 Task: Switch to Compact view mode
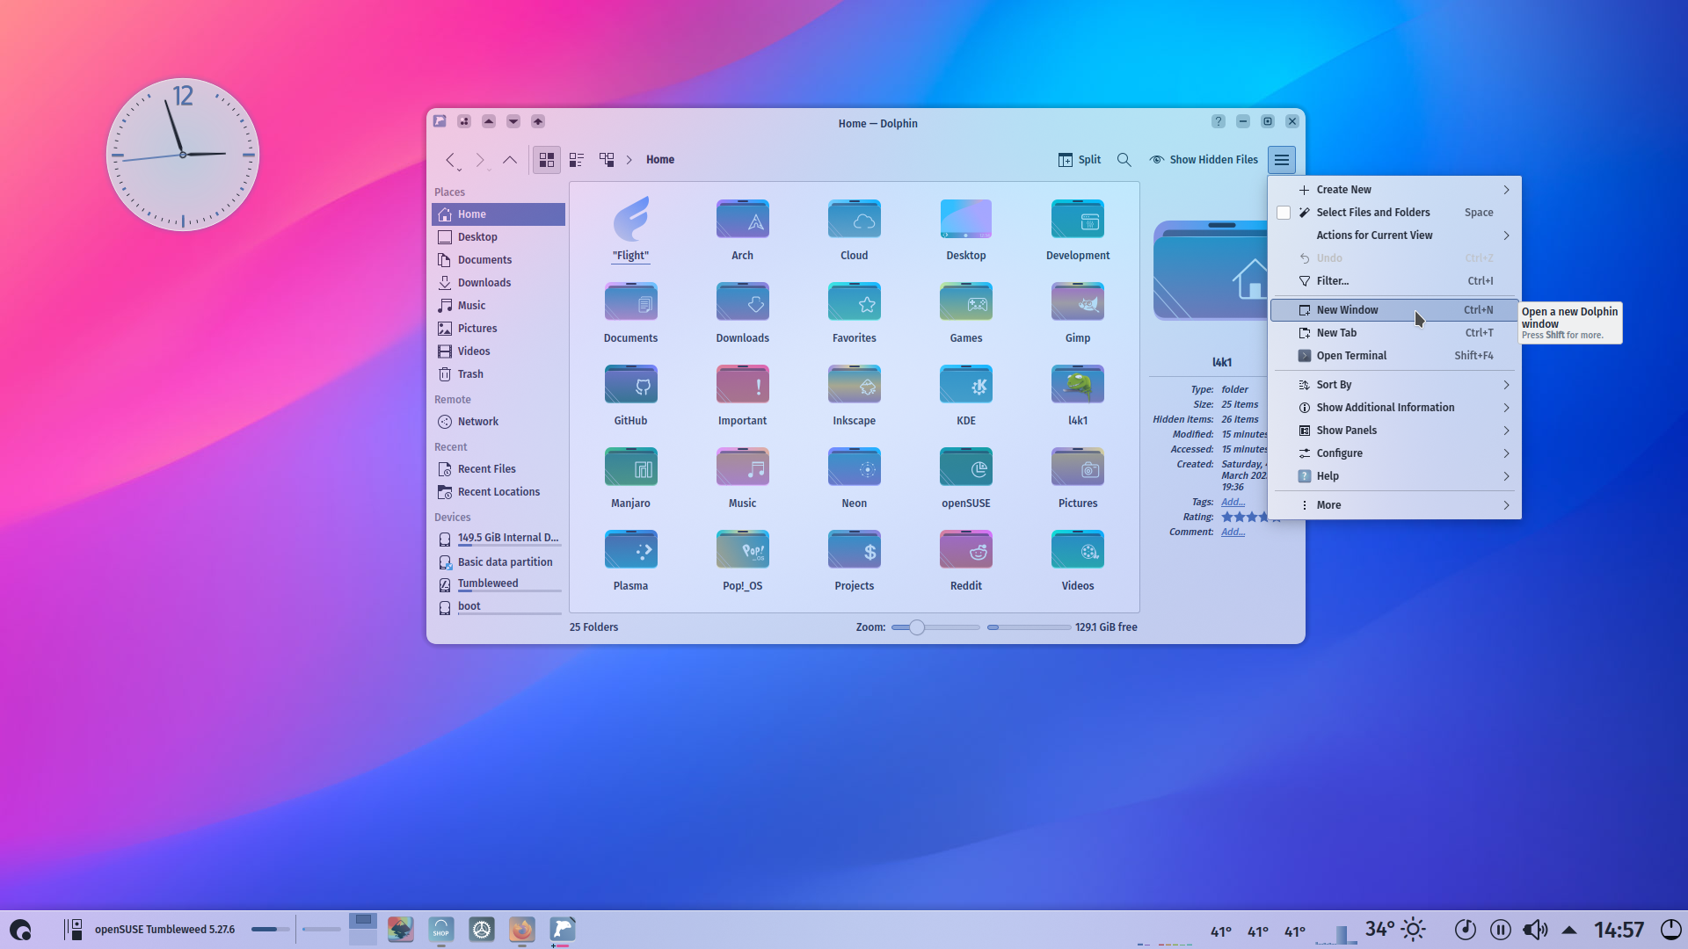click(577, 160)
